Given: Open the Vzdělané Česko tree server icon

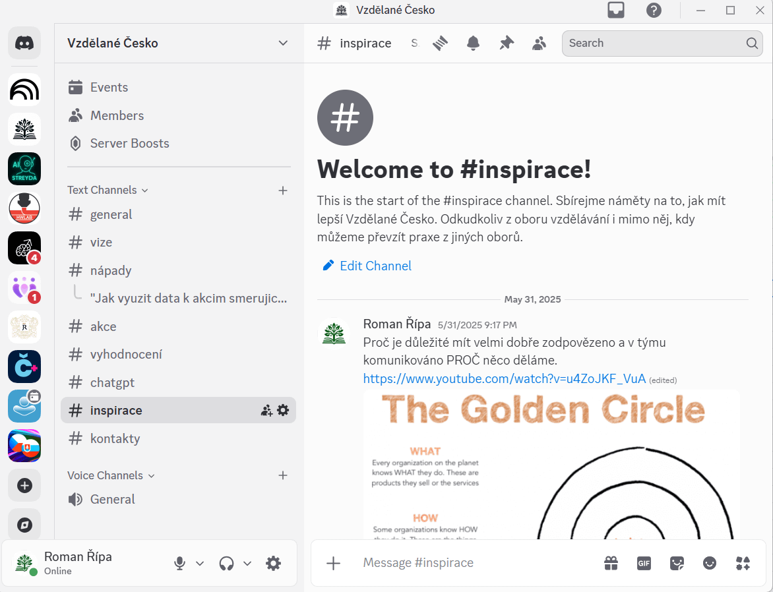Looking at the screenshot, I should click(x=24, y=129).
